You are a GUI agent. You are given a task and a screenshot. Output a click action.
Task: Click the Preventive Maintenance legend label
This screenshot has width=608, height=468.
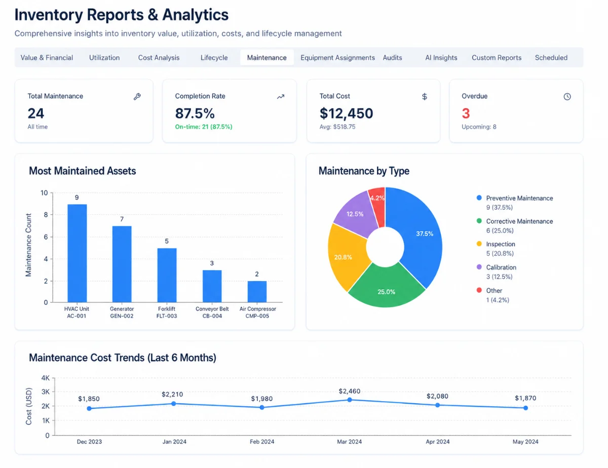[519, 198]
